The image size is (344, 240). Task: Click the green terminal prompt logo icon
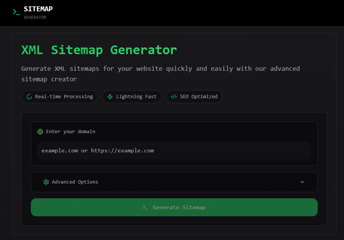point(16,12)
